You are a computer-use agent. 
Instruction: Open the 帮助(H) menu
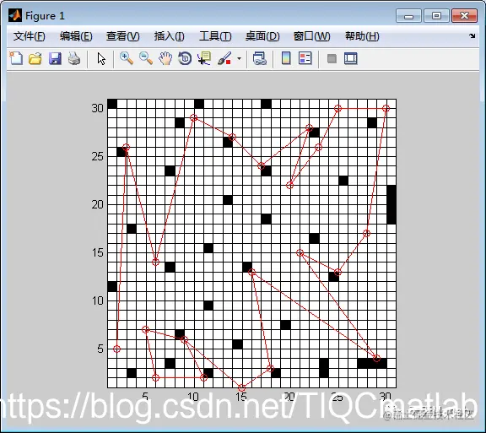coord(362,36)
